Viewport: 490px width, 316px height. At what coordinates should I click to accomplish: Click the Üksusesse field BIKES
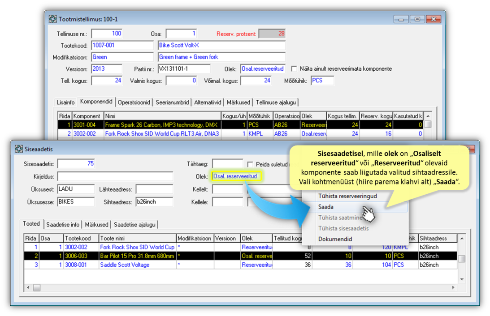pyautogui.click(x=76, y=202)
